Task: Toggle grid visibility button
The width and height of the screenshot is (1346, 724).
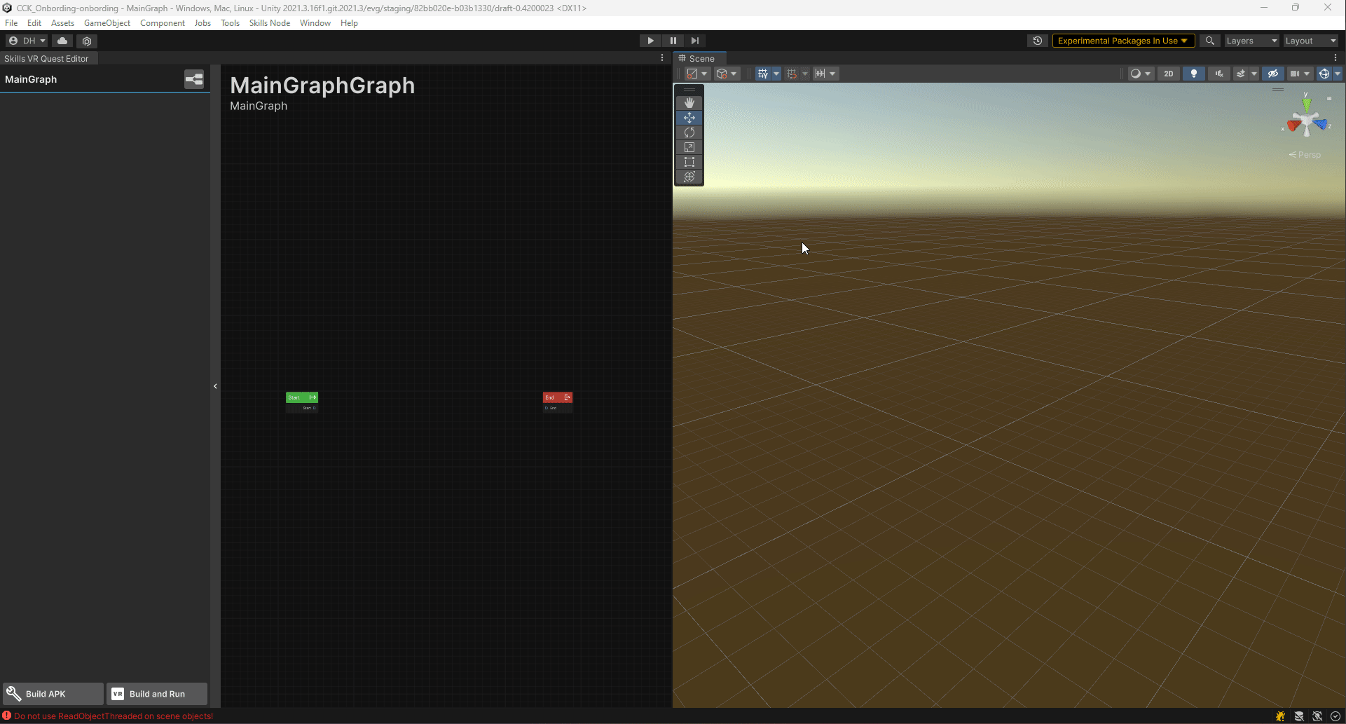Action: coord(763,74)
